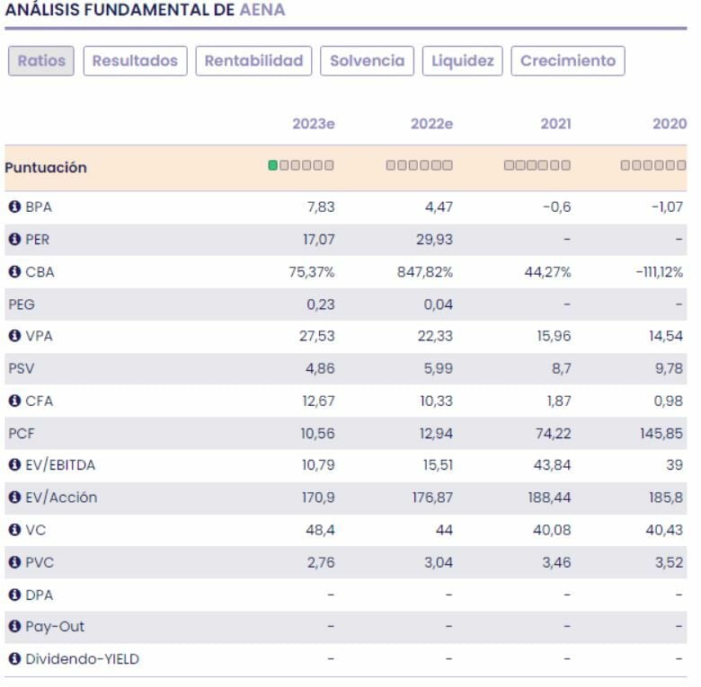Viewport: 701px width, 687px height.
Task: Follow the AENA link in the heading
Action: [262, 10]
